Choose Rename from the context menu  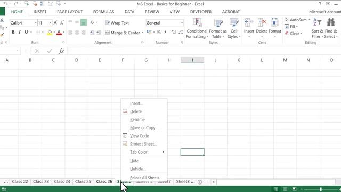coord(144,119)
